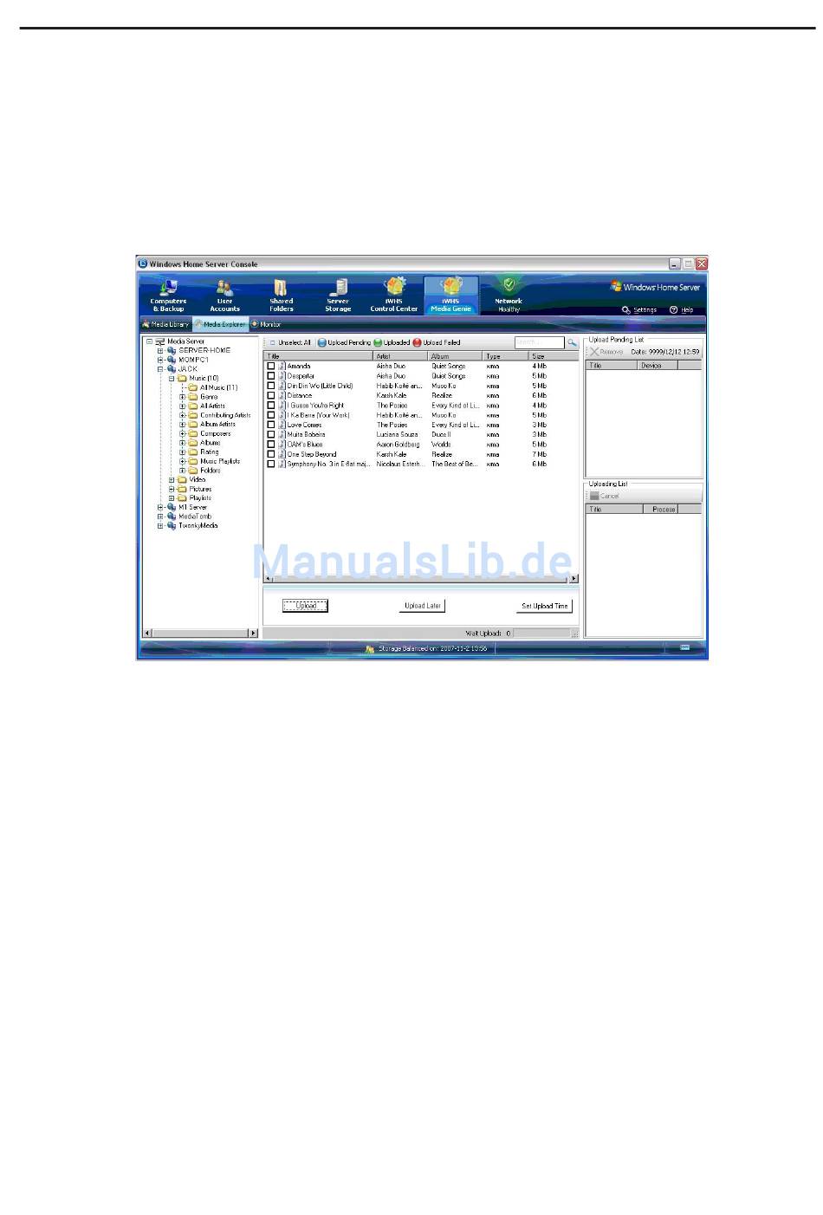Screen dimensions: 823x1215
Task: Click the Music (10) folder icon
Action: [182, 378]
